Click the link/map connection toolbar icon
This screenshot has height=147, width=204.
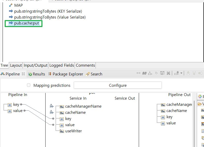[x=139, y=73]
